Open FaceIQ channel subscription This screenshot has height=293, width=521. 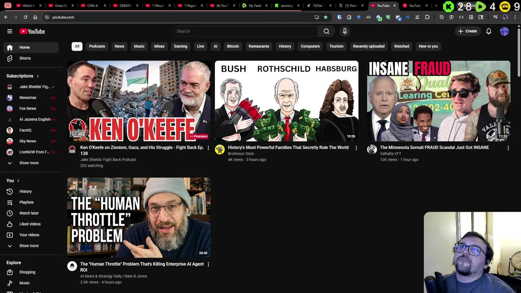tap(31, 130)
